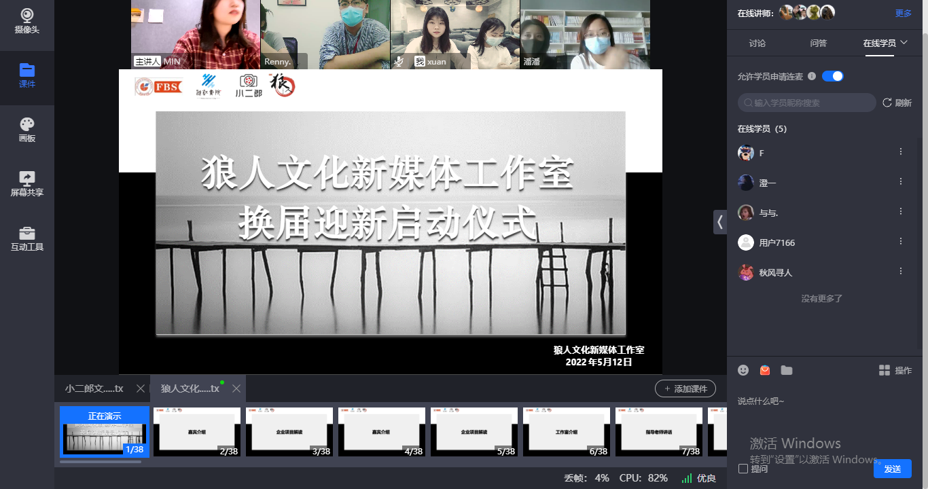Open the interactive tools (互动工具) briefcase
Viewport: 928px width, 489px height.
tap(27, 238)
